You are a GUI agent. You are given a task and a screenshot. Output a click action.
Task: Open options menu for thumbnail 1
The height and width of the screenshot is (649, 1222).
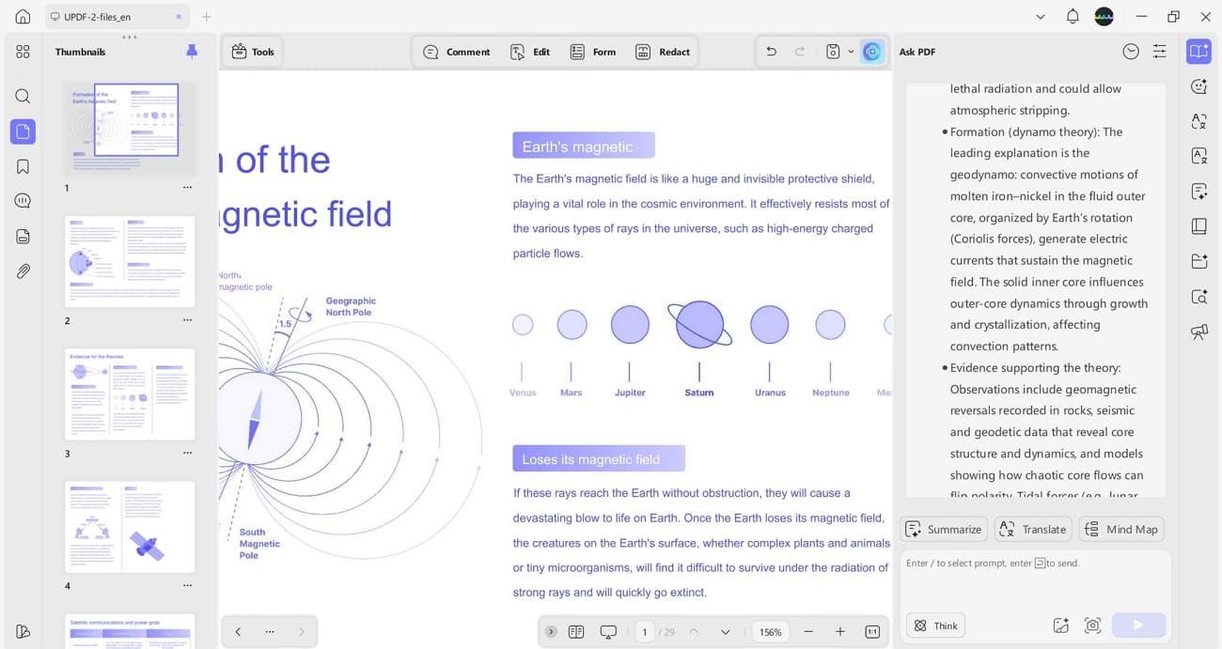pyautogui.click(x=187, y=188)
